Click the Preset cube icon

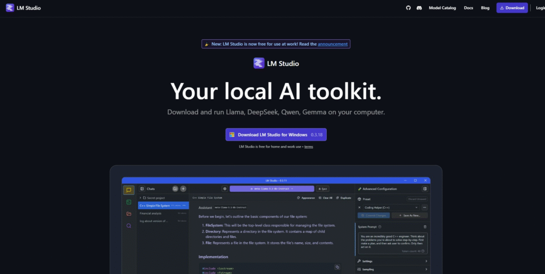pyautogui.click(x=359, y=199)
